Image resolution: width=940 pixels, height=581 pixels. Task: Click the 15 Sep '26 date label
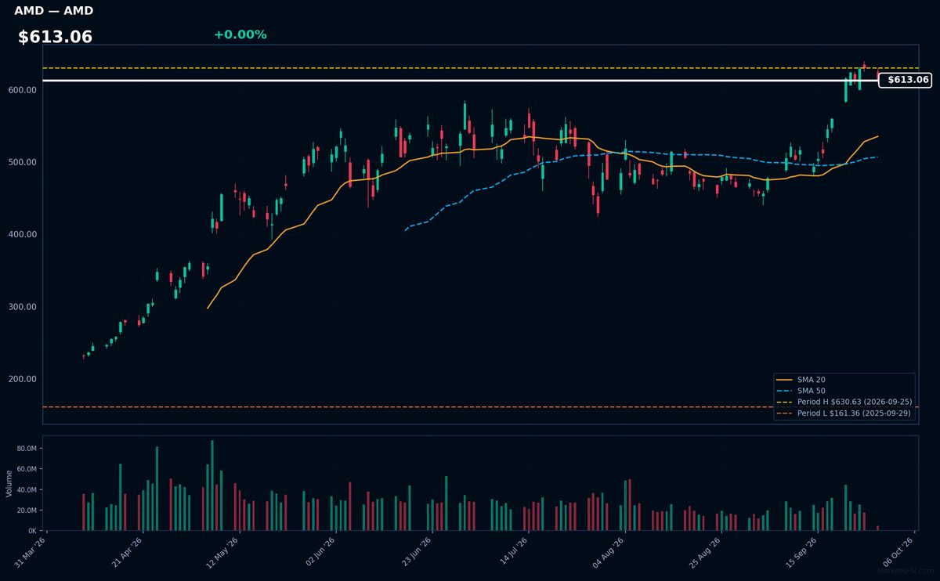(803, 551)
